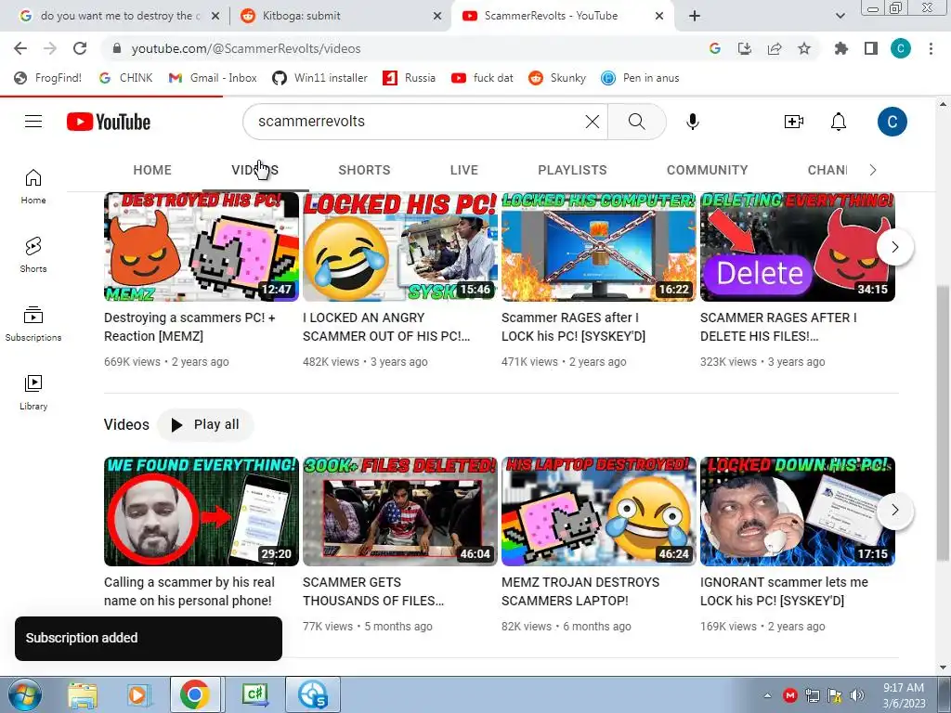
Task: Show more Videos row items with right arrow
Action: 895,510
